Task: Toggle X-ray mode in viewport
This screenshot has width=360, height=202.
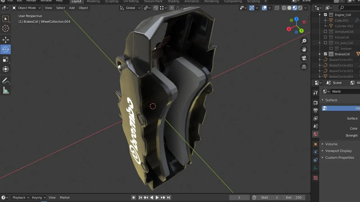Action: click(x=277, y=8)
